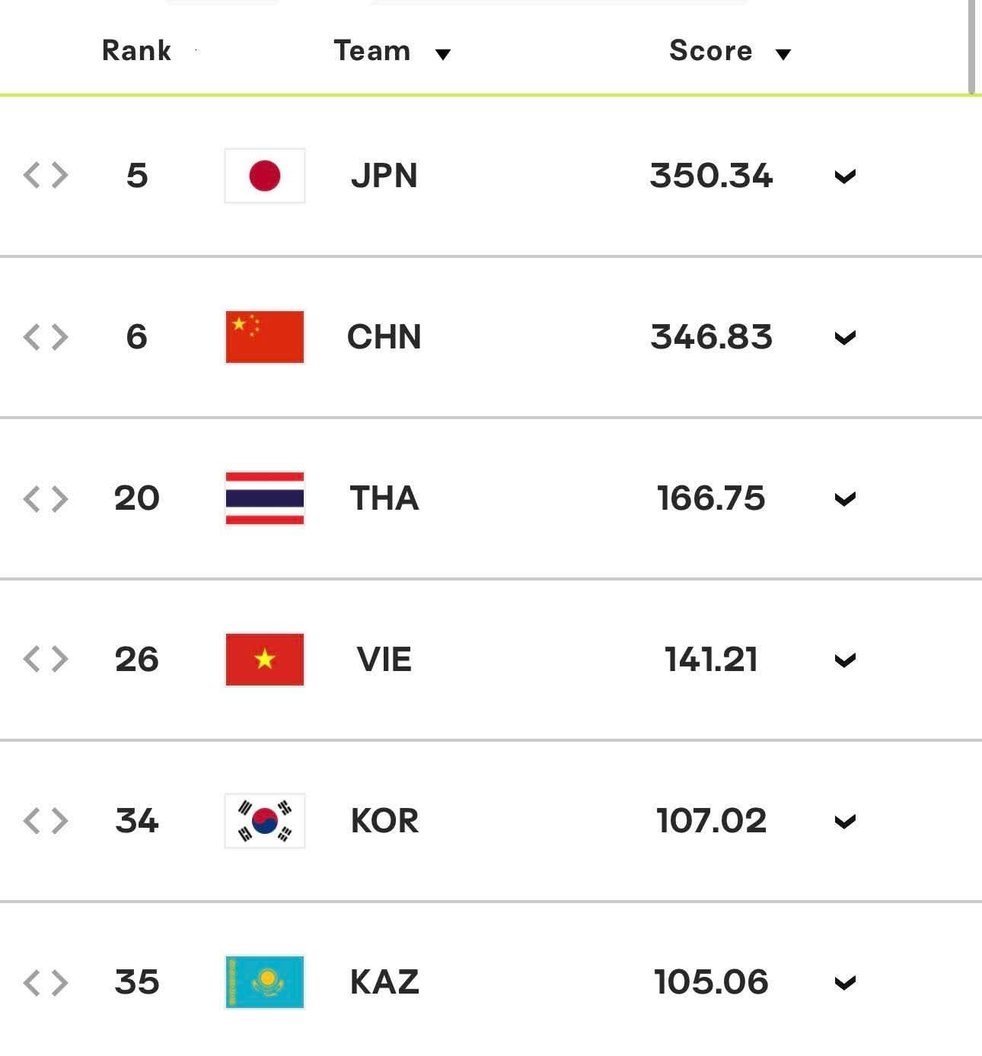Click the China flag icon
982x1056 pixels.
pos(265,337)
